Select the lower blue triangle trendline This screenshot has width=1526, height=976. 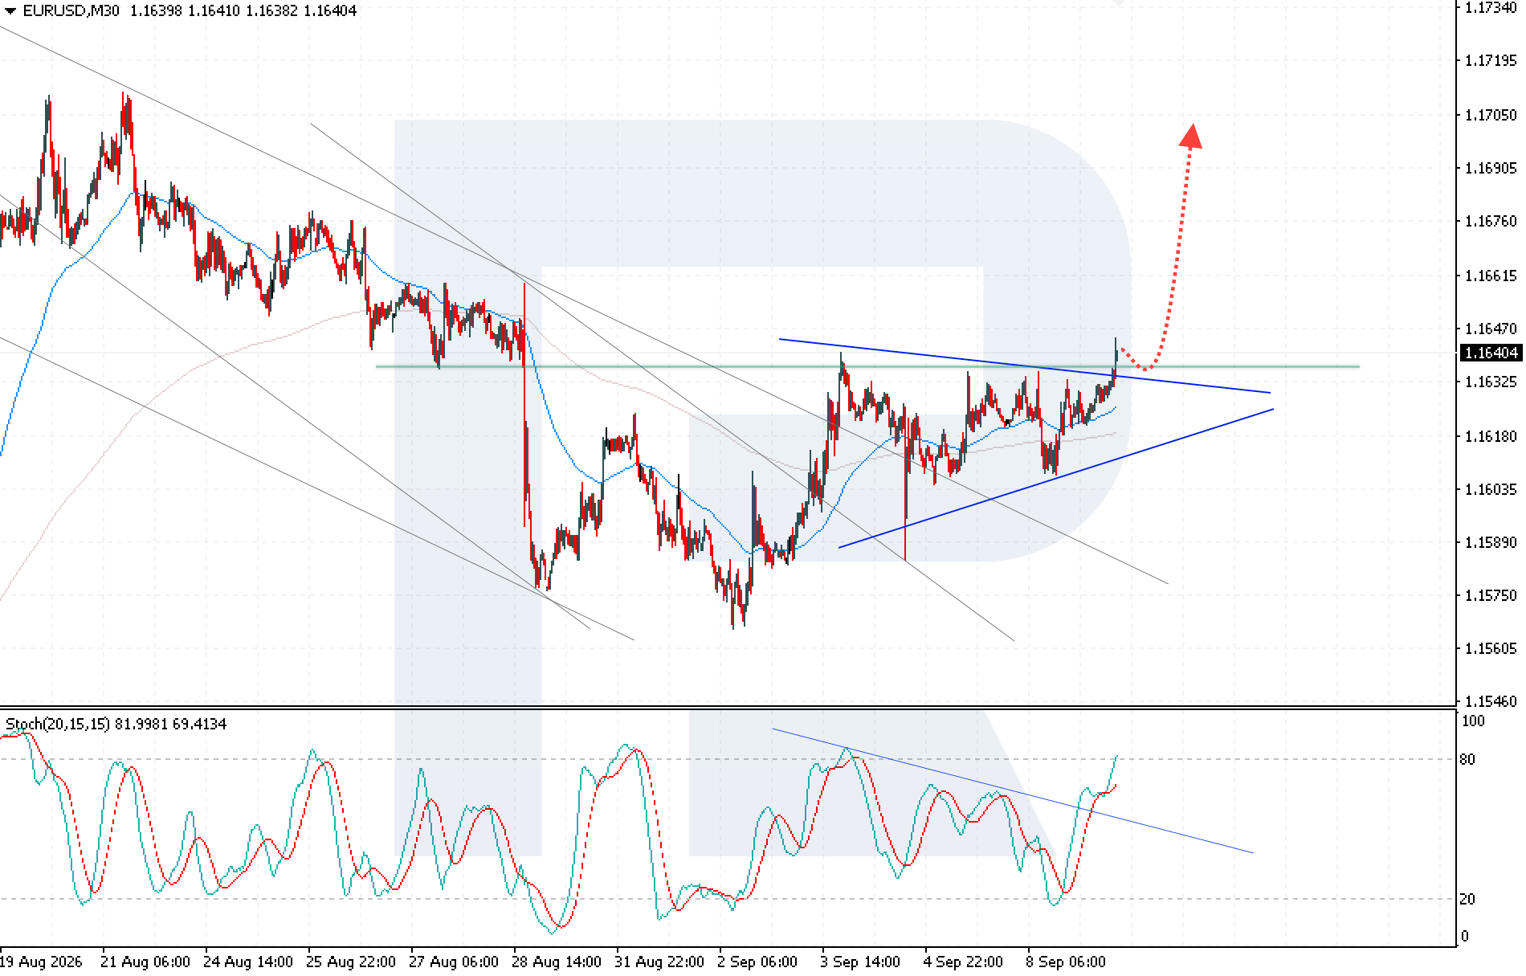[1056, 478]
